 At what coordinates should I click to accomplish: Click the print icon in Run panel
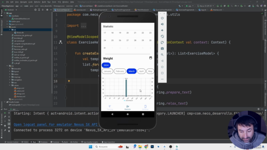click(9, 127)
